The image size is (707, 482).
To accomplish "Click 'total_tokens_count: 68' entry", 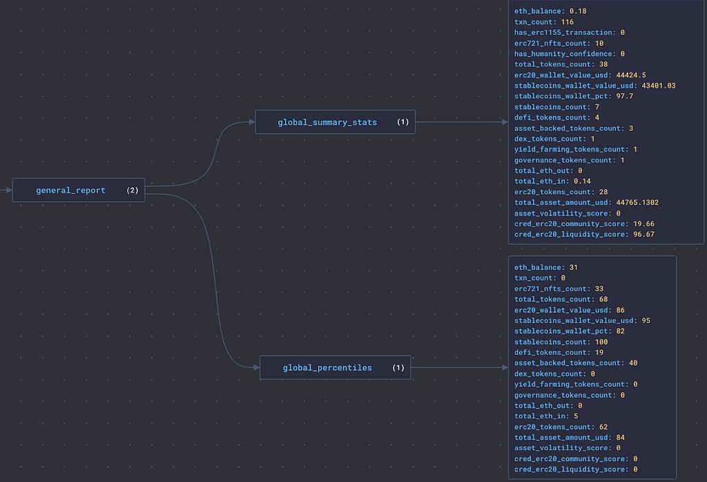I will (561, 300).
